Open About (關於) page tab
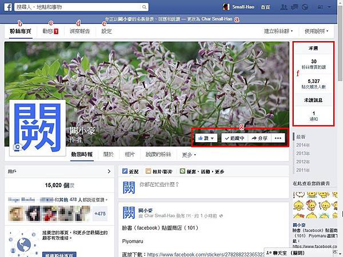The height and width of the screenshot is (257, 343). [x=109, y=155]
